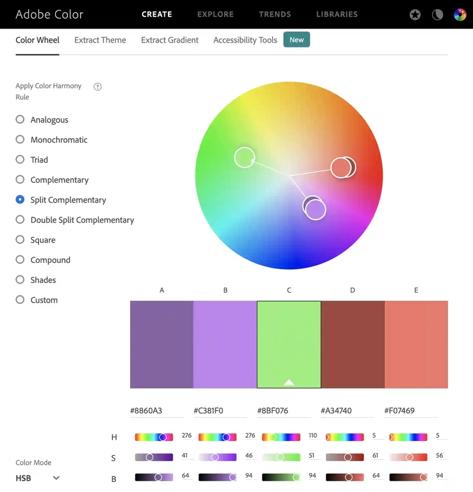
Task: Click the green handle on color wheel
Action: coord(244,157)
